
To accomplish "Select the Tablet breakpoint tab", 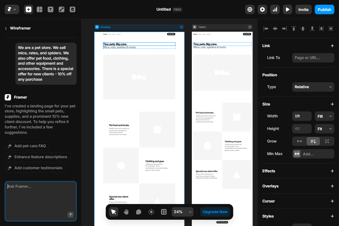I will [202, 27].
